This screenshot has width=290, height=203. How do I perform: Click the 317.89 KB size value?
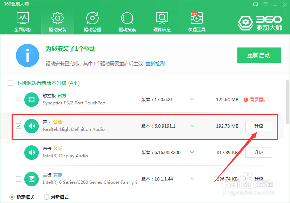point(227,153)
